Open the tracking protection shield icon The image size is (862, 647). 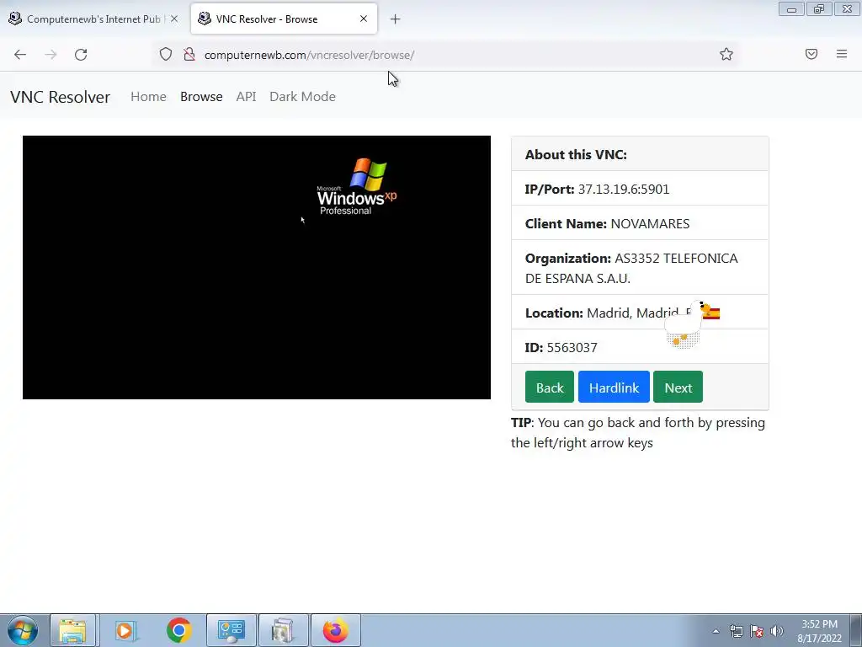coord(166,54)
